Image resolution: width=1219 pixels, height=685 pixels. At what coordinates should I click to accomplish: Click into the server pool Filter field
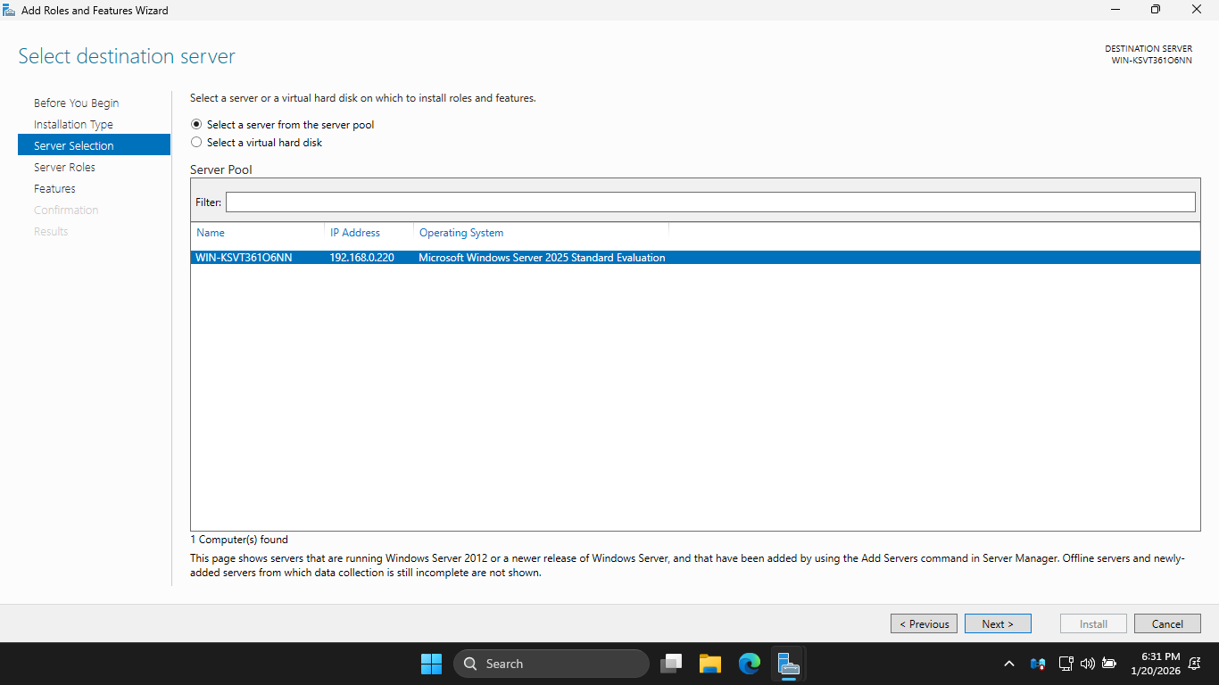tap(709, 202)
